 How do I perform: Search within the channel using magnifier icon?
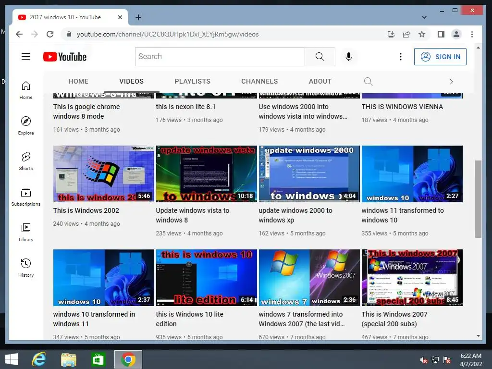(369, 82)
